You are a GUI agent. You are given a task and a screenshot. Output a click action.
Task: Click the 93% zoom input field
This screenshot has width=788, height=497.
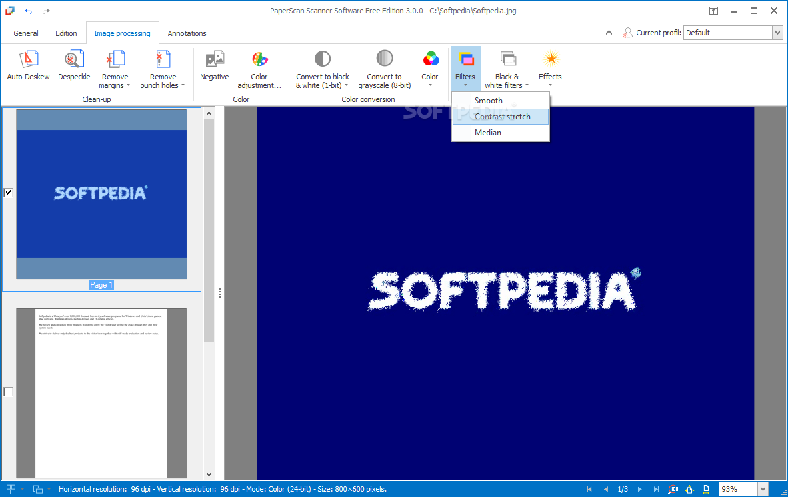coord(737,489)
